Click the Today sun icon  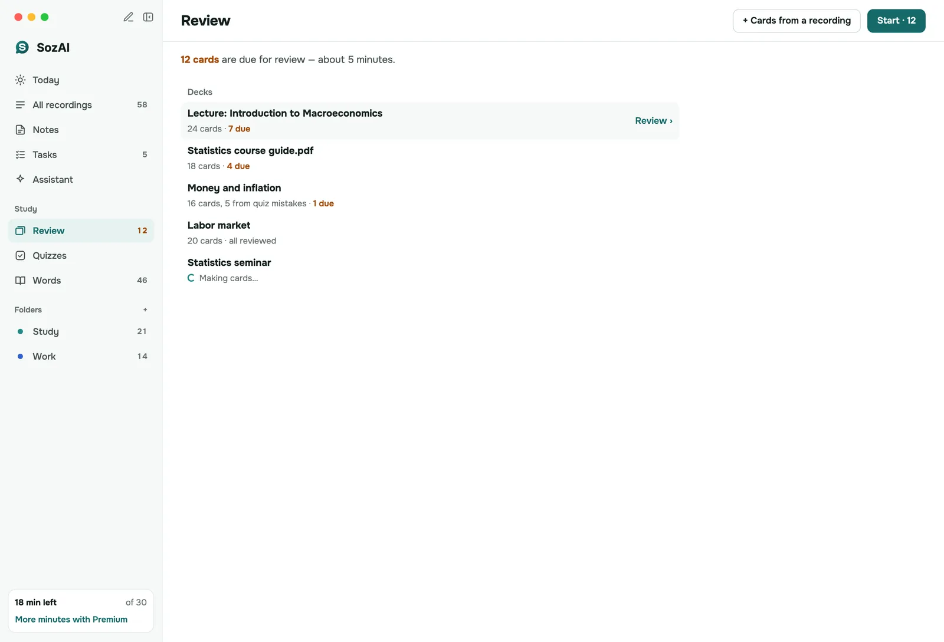20,80
